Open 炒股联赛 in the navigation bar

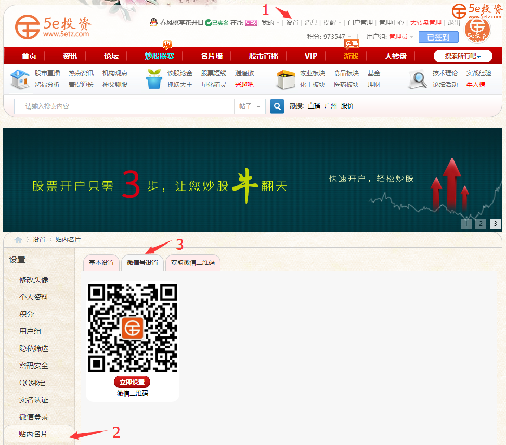point(160,56)
